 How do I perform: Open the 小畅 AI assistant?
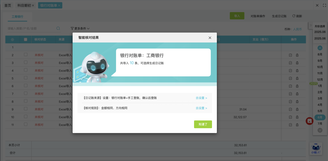[x=316, y=149]
